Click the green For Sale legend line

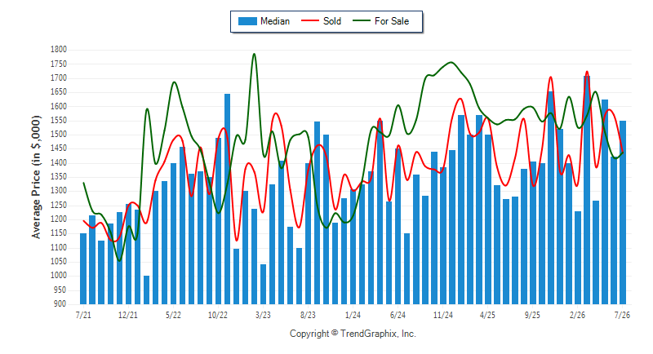click(x=361, y=20)
